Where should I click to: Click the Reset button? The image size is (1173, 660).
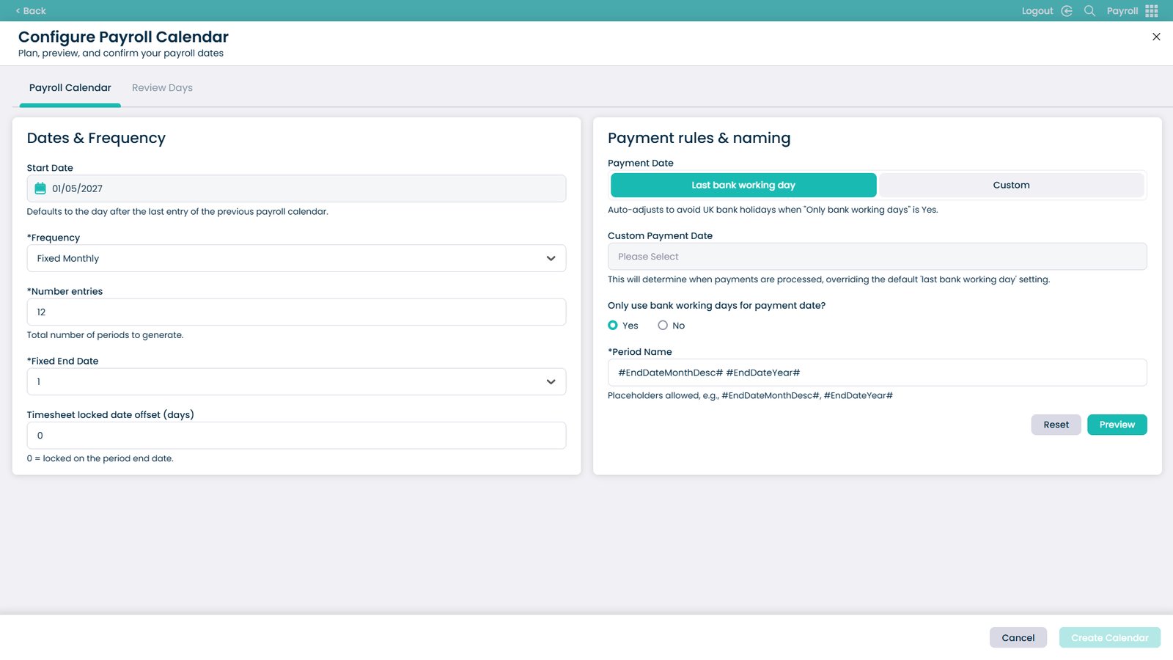pyautogui.click(x=1056, y=425)
